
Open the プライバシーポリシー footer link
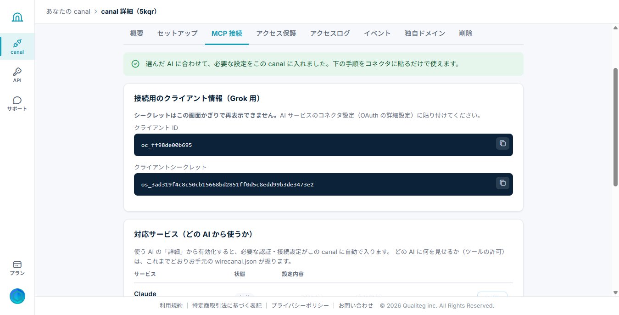[300, 305]
